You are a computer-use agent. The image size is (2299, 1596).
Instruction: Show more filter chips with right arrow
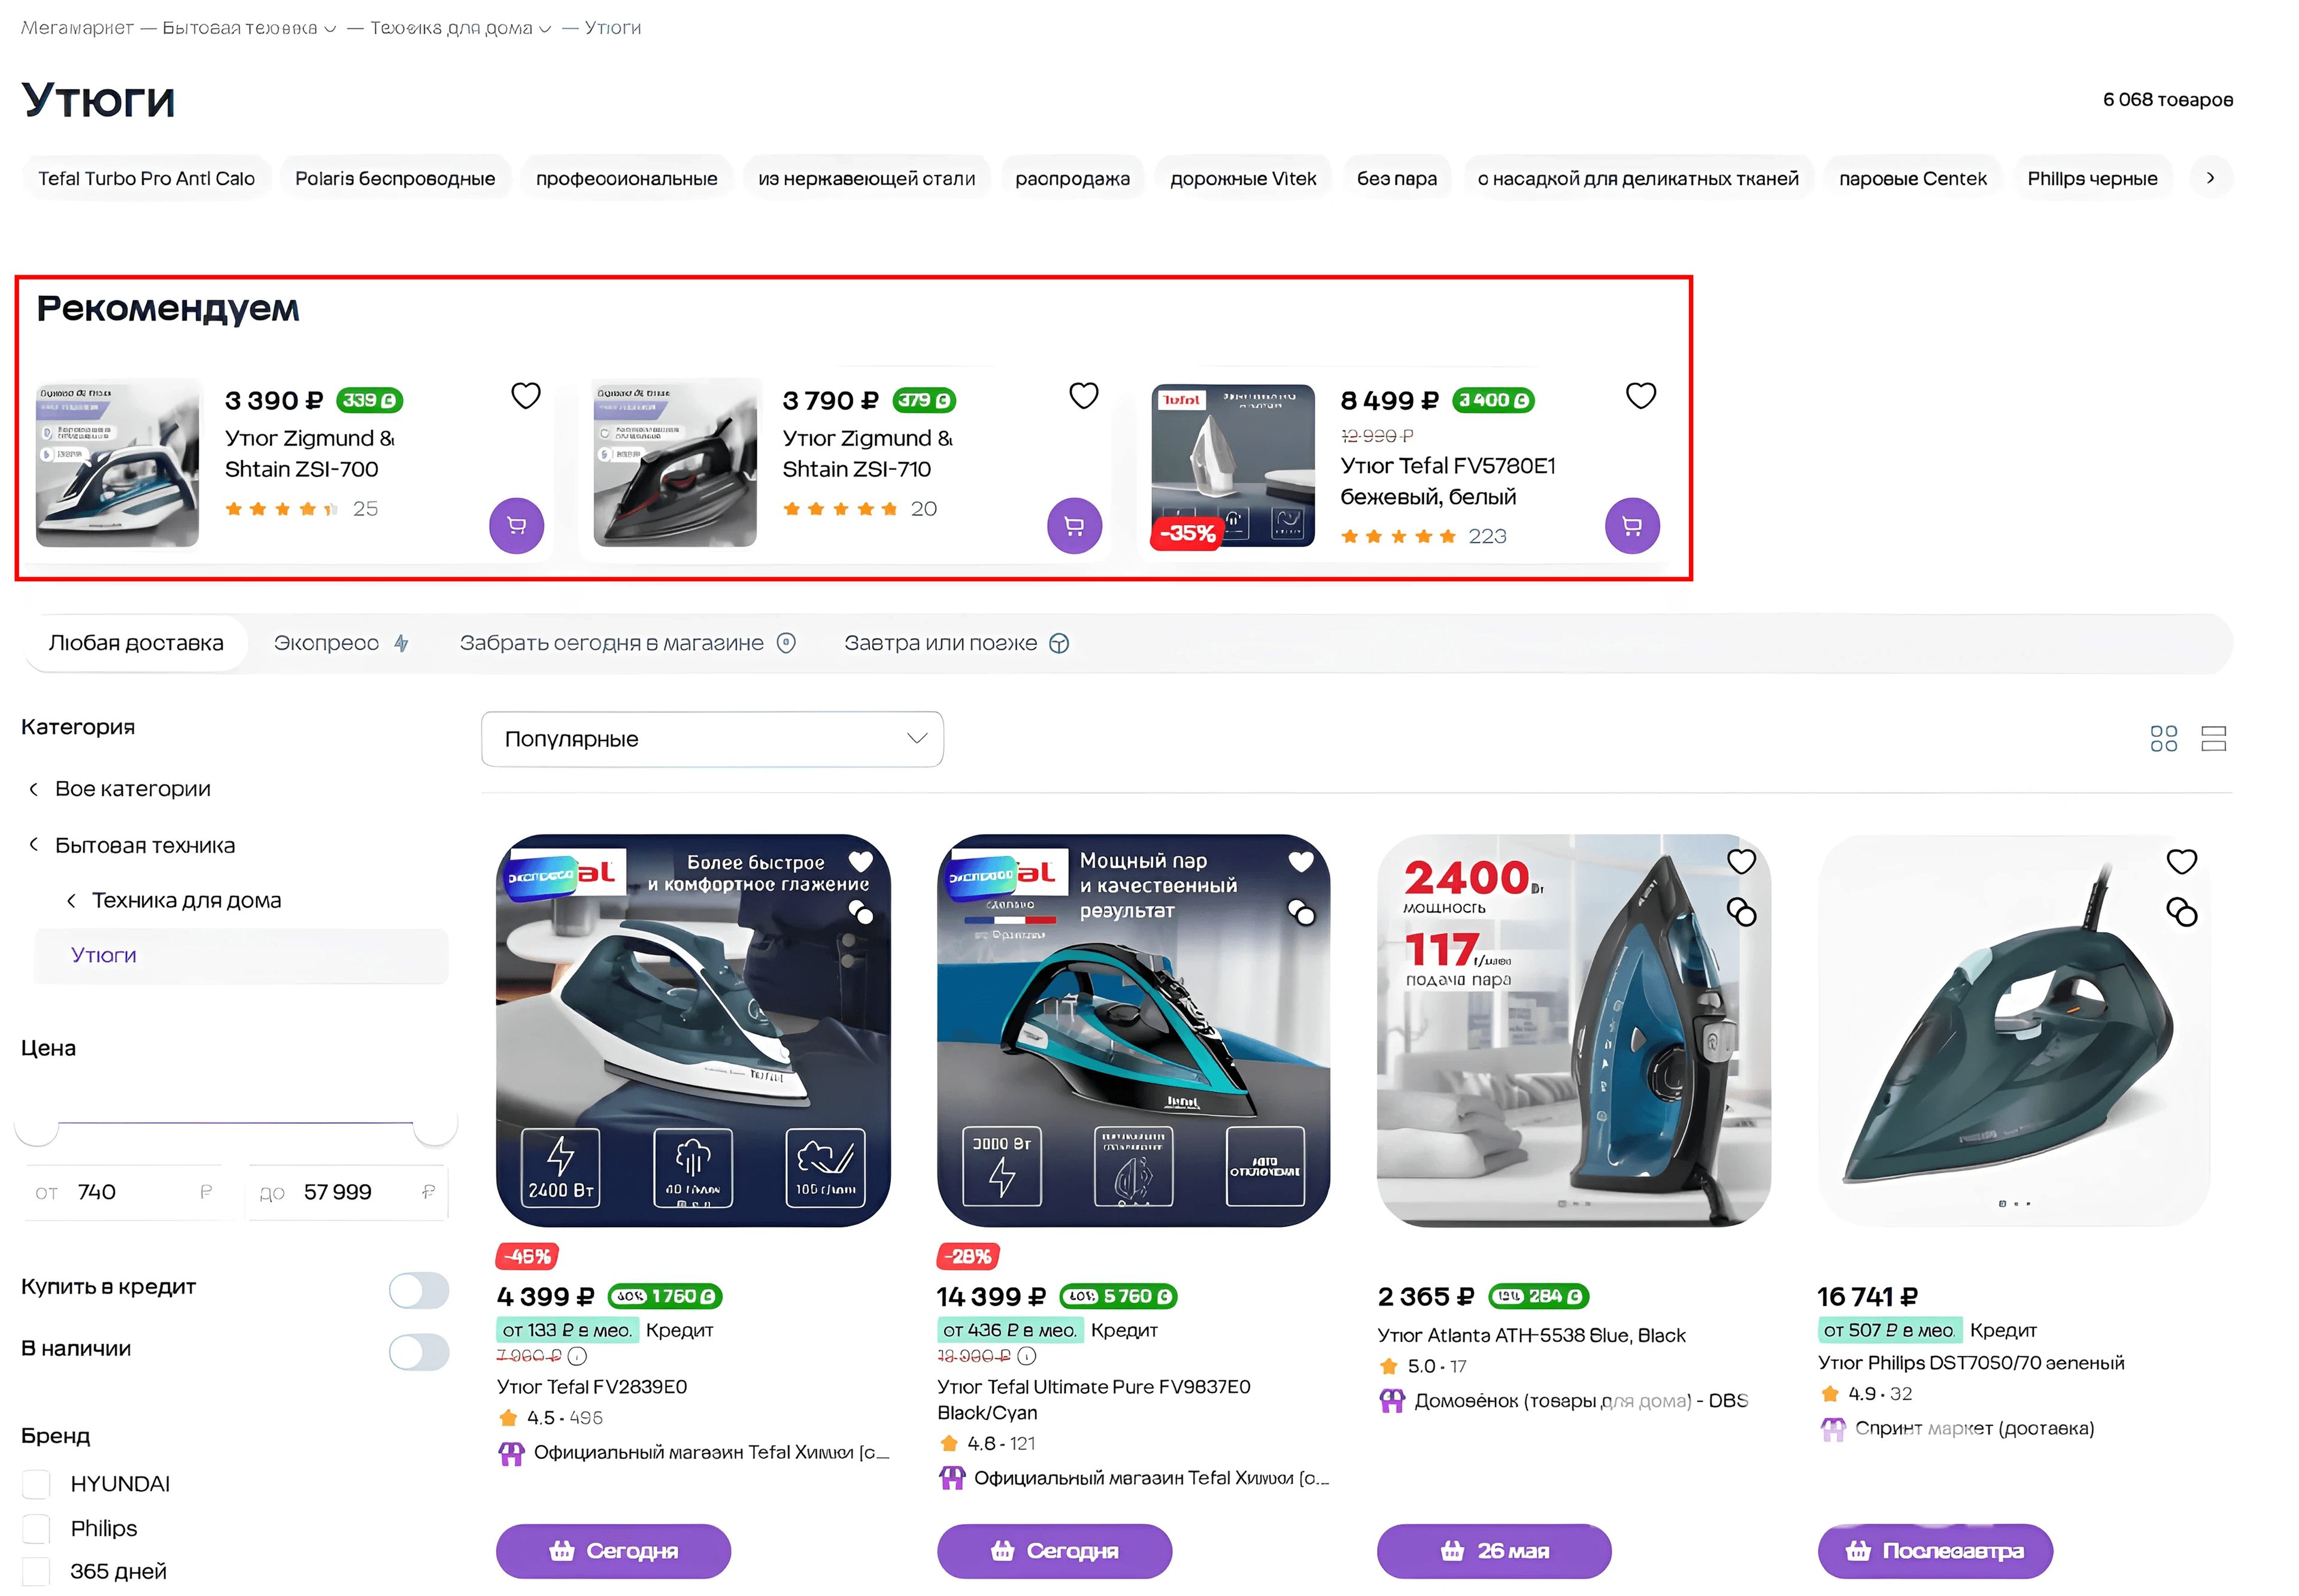(2210, 178)
